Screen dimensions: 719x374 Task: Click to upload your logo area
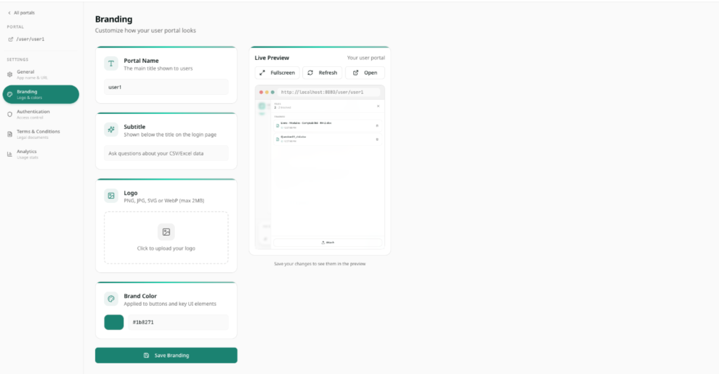click(166, 237)
